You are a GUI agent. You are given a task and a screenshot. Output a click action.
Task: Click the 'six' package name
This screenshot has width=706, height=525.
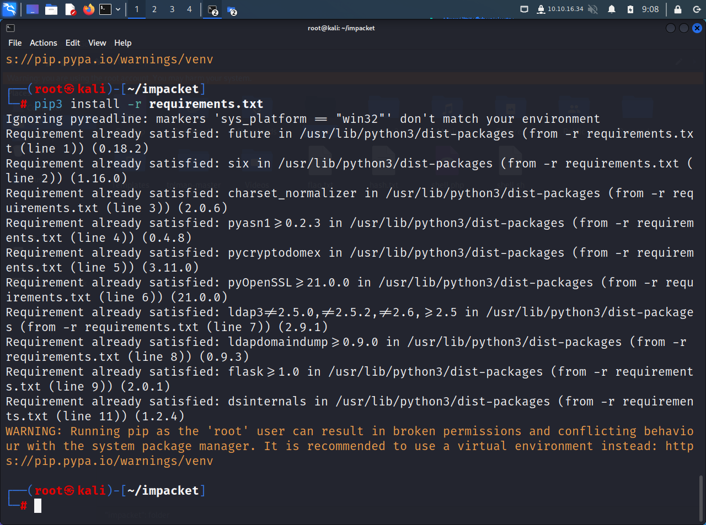pyautogui.click(x=239, y=164)
